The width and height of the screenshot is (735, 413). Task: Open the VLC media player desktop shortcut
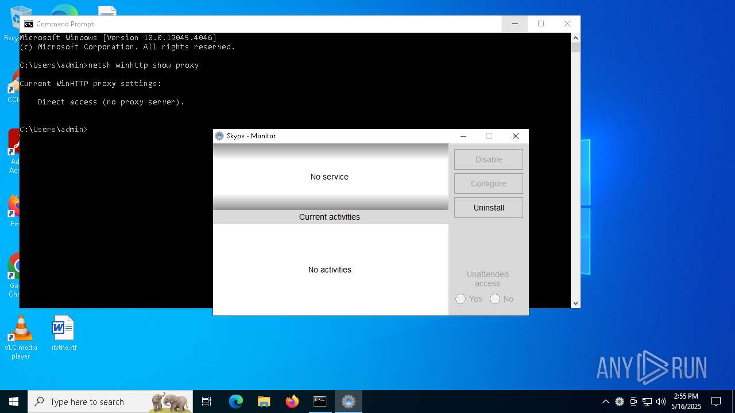click(x=21, y=337)
